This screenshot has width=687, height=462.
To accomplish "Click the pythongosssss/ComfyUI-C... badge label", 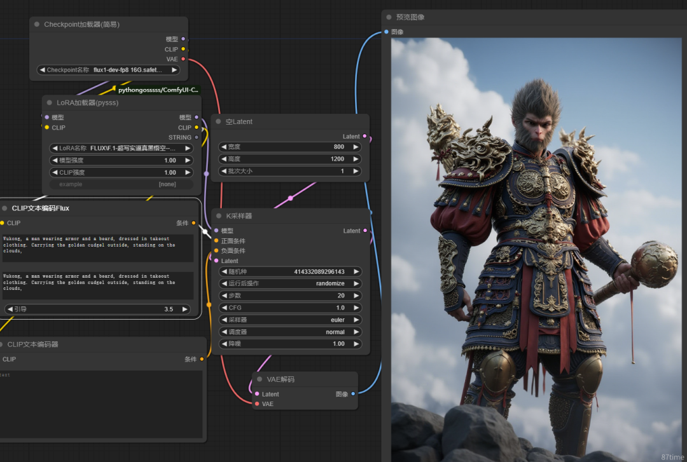I will click(158, 90).
